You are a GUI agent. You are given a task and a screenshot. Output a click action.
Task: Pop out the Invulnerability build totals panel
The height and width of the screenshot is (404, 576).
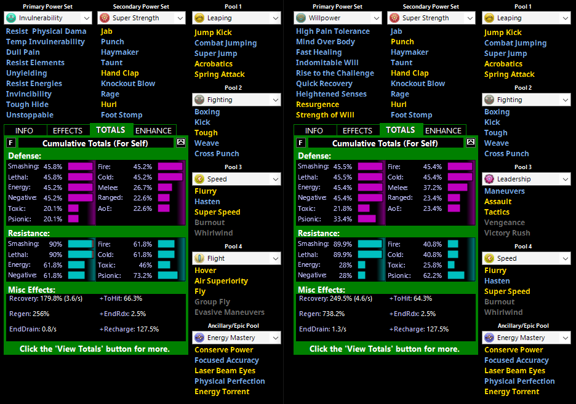coord(181,143)
